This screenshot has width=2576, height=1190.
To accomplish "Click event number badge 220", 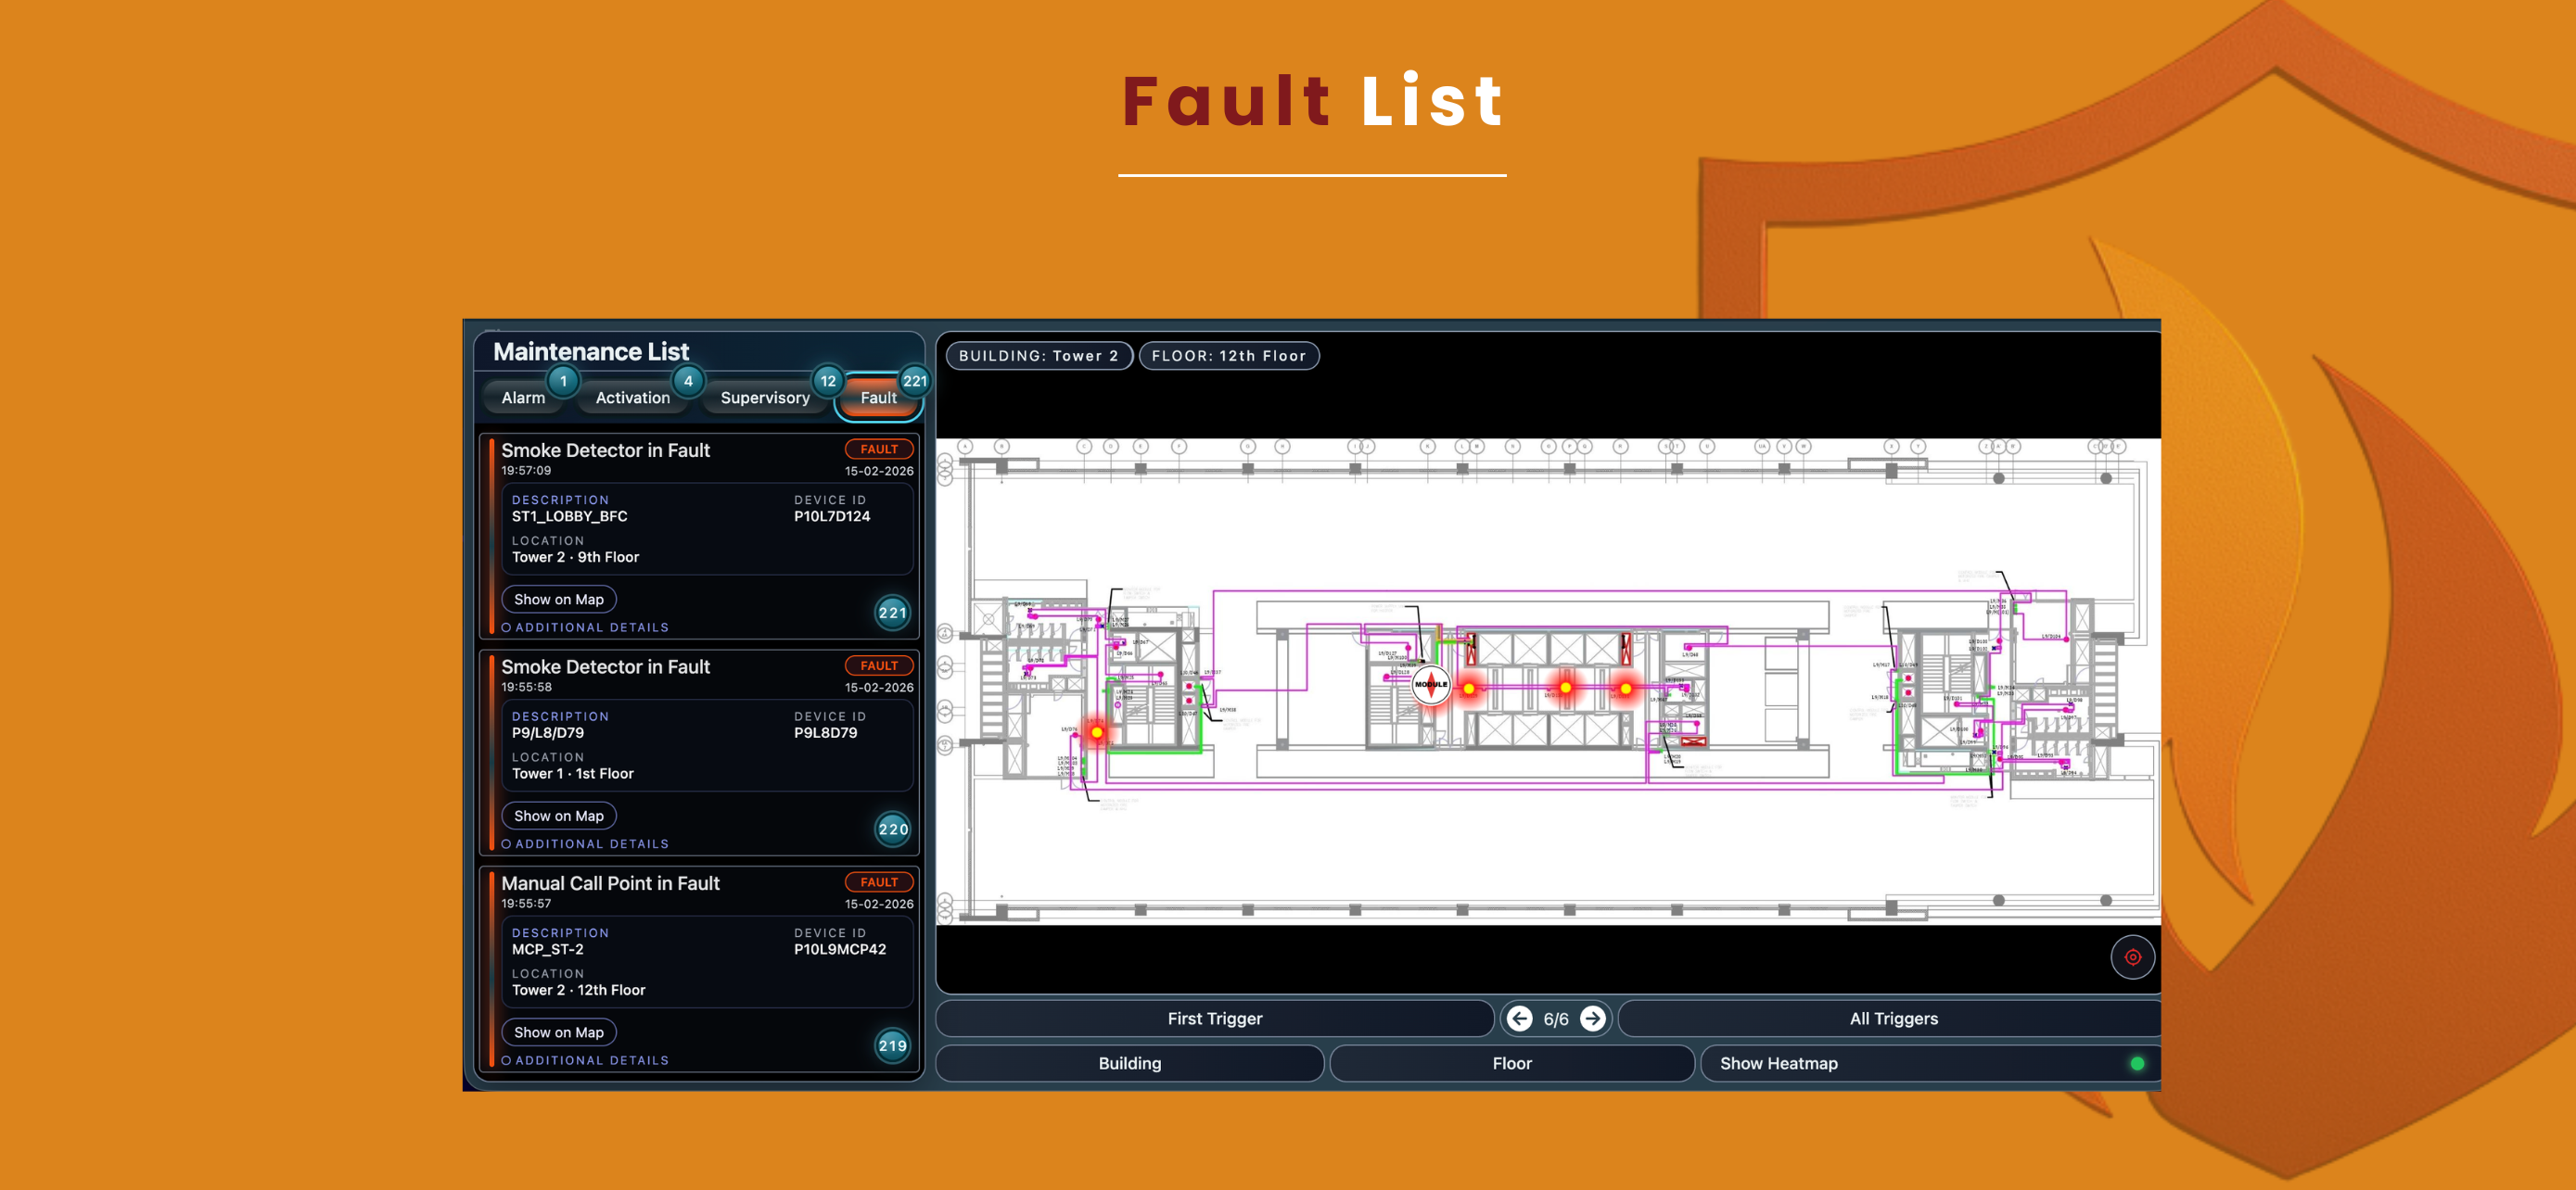I will point(892,829).
